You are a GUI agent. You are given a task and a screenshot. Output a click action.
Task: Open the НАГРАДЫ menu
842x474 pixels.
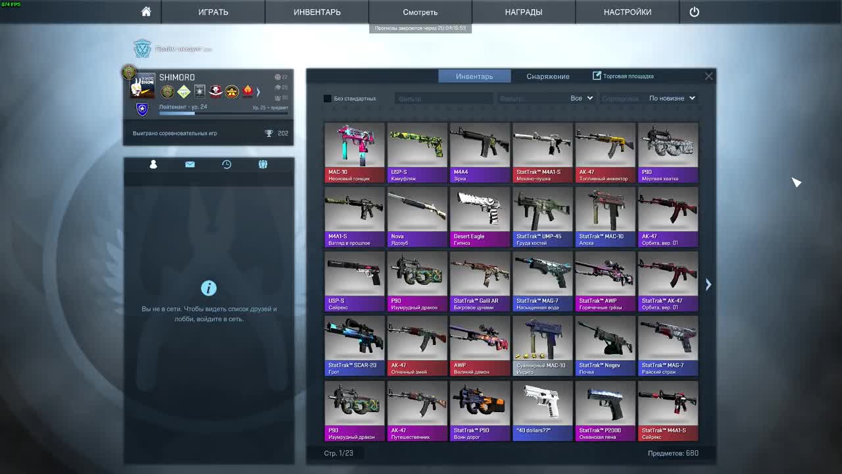click(x=524, y=12)
